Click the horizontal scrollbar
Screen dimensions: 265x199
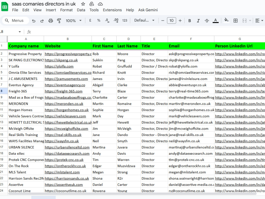(x=132, y=194)
